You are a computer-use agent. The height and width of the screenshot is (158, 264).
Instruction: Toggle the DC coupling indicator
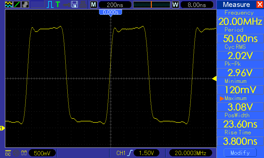pos(8,153)
